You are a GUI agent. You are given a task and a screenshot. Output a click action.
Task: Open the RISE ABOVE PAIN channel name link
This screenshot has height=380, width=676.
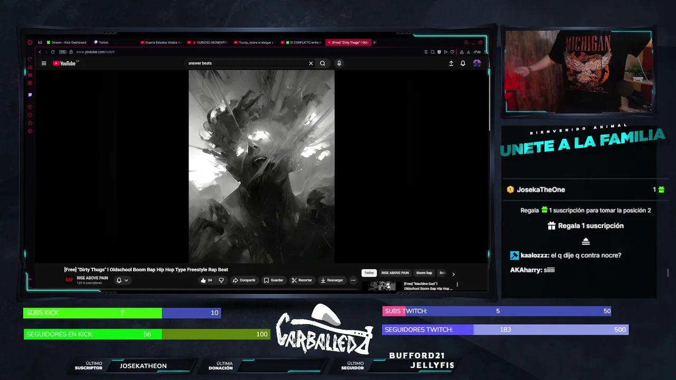(92, 278)
